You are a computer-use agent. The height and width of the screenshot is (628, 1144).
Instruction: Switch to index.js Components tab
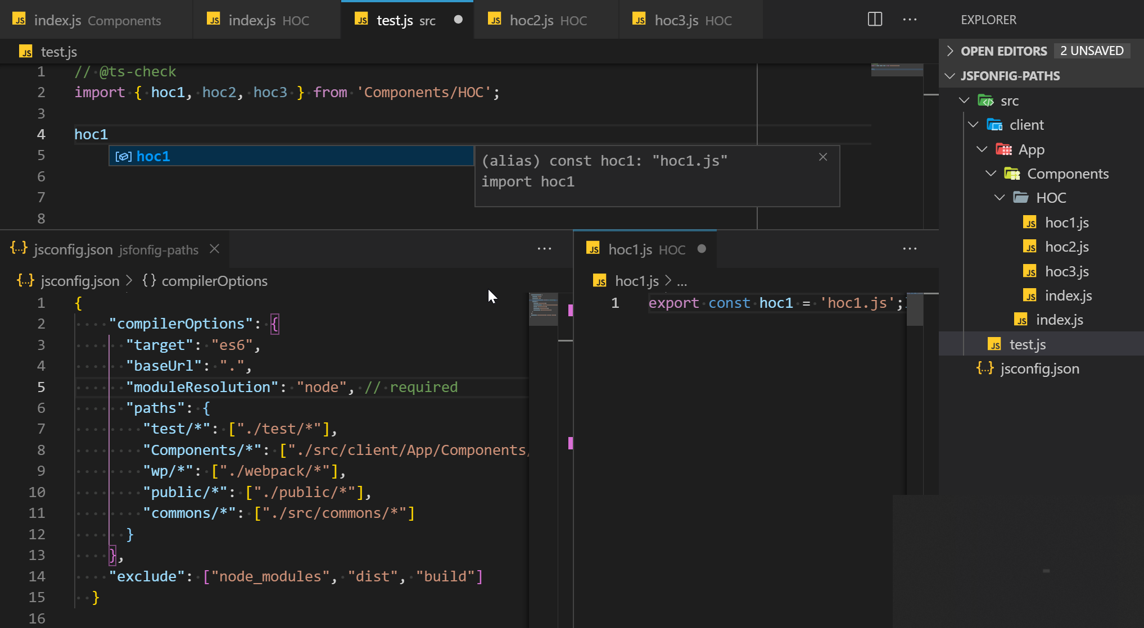tap(96, 20)
